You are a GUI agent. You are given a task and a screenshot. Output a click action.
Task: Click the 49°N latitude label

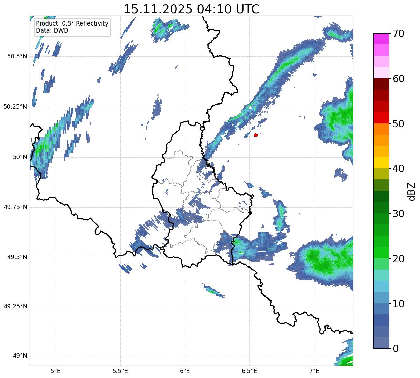pyautogui.click(x=20, y=356)
